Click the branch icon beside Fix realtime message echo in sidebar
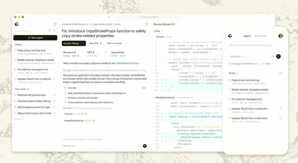This screenshot has height=163, width=298. coord(15,69)
